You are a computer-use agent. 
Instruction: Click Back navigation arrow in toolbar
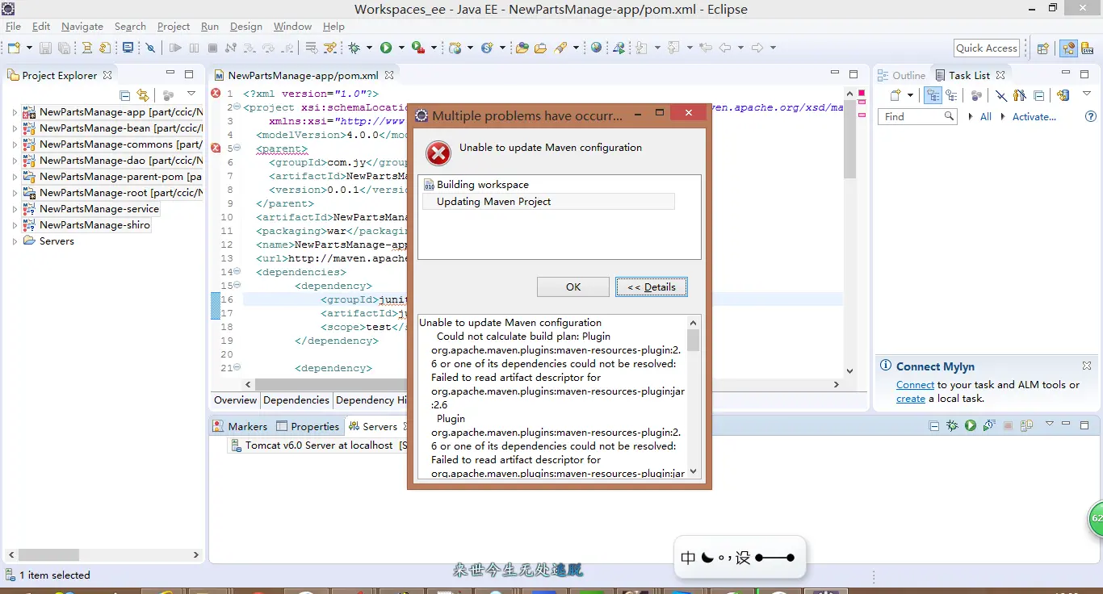724,48
